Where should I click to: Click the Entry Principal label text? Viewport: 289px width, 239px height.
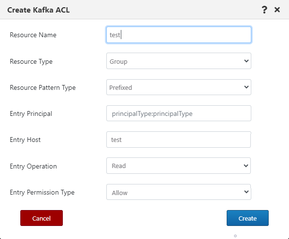pos(31,113)
